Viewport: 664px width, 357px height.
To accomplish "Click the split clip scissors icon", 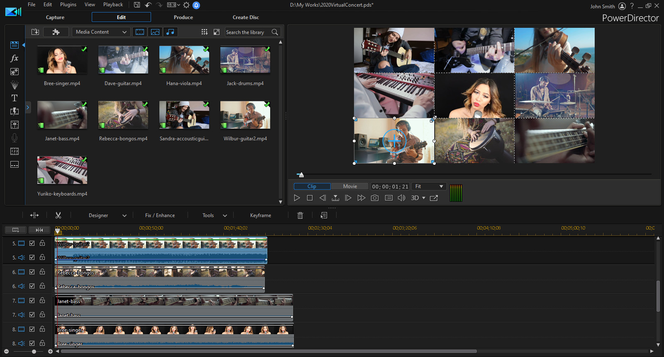I will (58, 215).
